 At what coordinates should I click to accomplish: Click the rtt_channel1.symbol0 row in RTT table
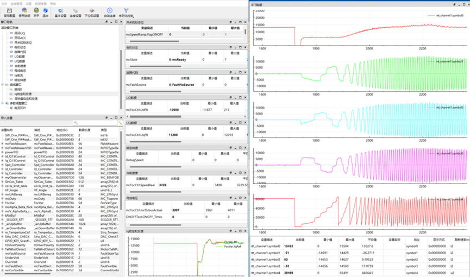pos(266,245)
